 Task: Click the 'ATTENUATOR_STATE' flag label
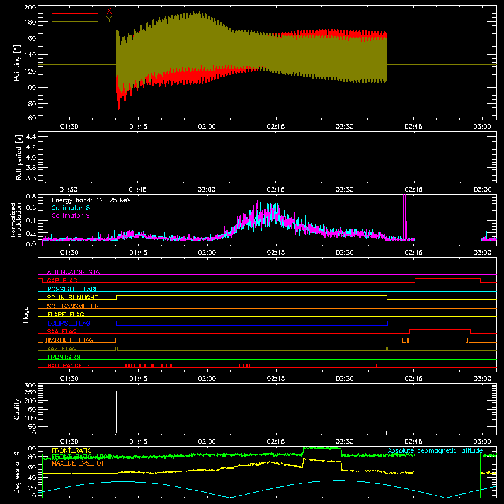[x=76, y=272]
